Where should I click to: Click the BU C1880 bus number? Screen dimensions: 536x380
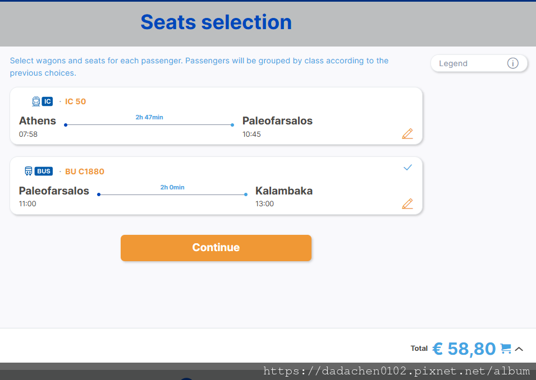[x=85, y=172]
